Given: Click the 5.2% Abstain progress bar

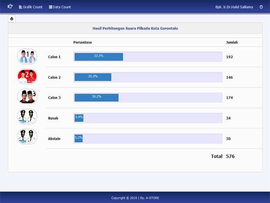Looking at the screenshot, I should pyautogui.click(x=78, y=138).
